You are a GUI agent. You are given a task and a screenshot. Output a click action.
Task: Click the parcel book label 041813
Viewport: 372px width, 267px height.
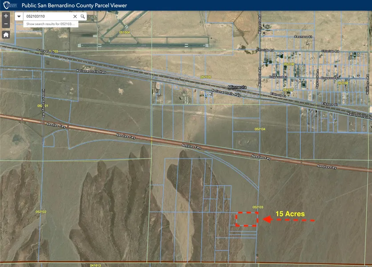(95, 265)
